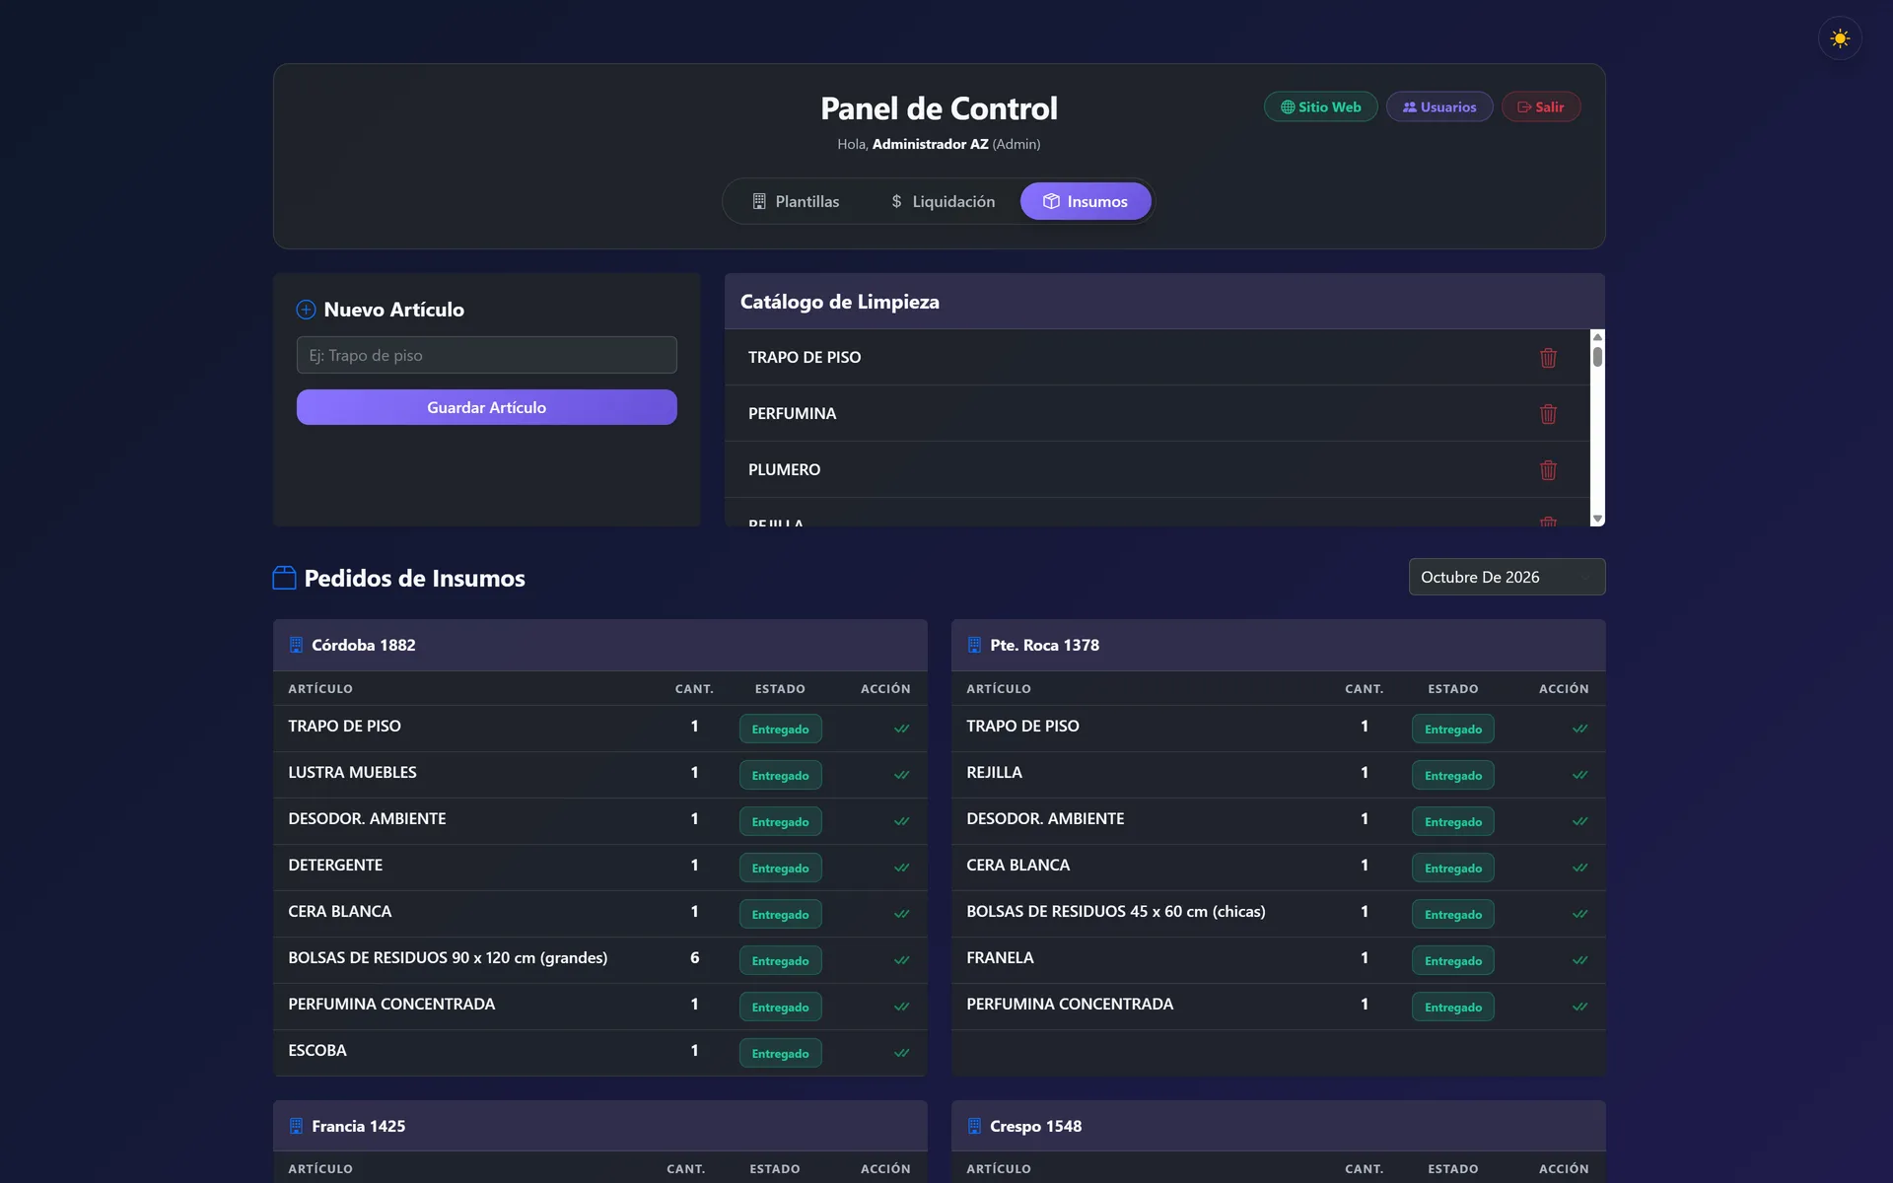Click the catalog scrollbar down arrow
This screenshot has width=1893, height=1183.
tap(1597, 519)
